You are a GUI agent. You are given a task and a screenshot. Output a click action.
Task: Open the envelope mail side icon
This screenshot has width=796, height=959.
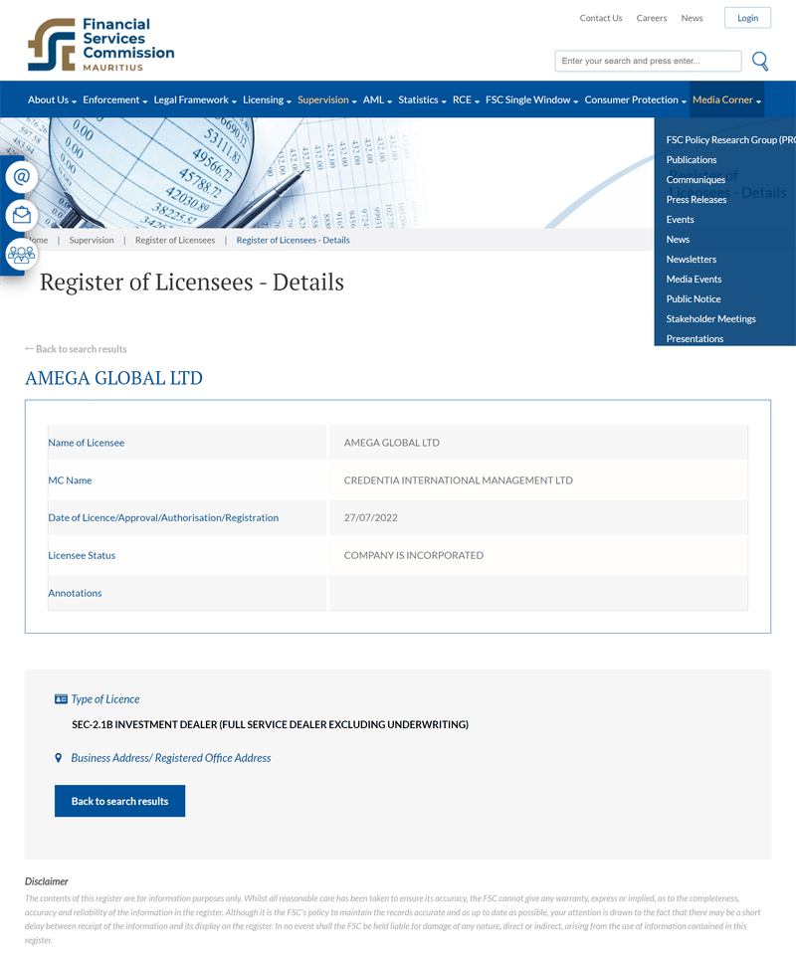[22, 215]
